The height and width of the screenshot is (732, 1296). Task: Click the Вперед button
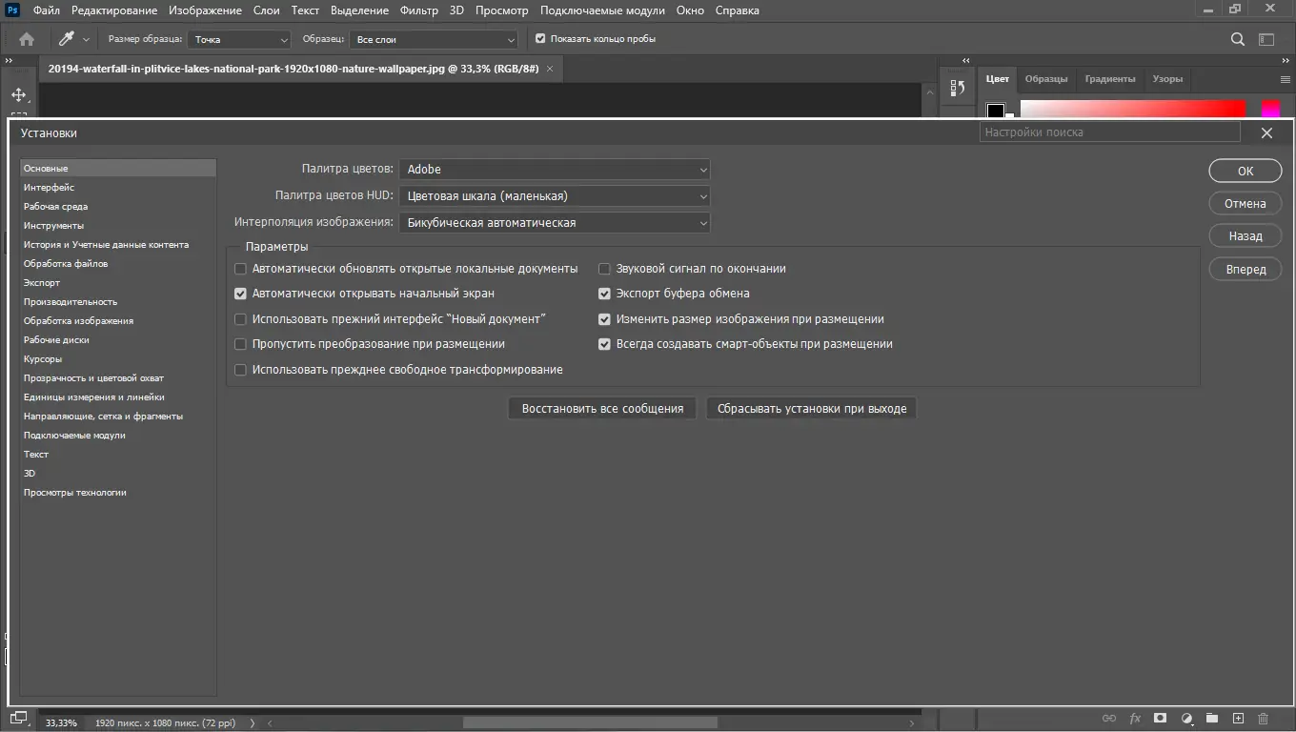(x=1245, y=269)
